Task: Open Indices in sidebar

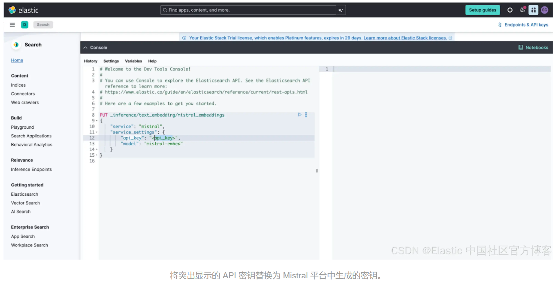Action: click(18, 85)
